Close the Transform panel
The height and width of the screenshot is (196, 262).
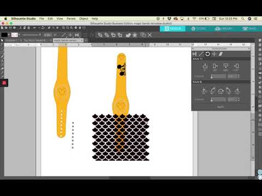(x=249, y=48)
